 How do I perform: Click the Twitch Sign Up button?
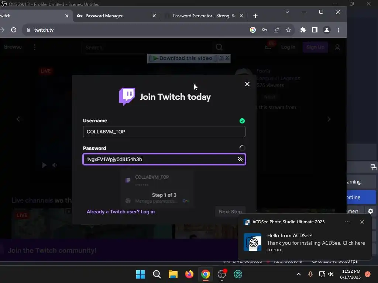[x=315, y=47]
